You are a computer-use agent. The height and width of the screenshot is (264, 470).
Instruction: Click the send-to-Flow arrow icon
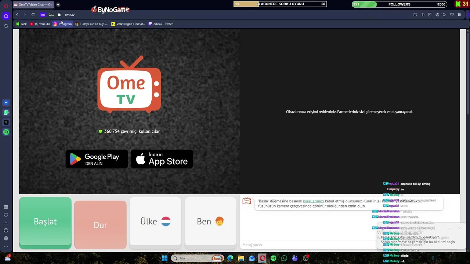(444, 15)
